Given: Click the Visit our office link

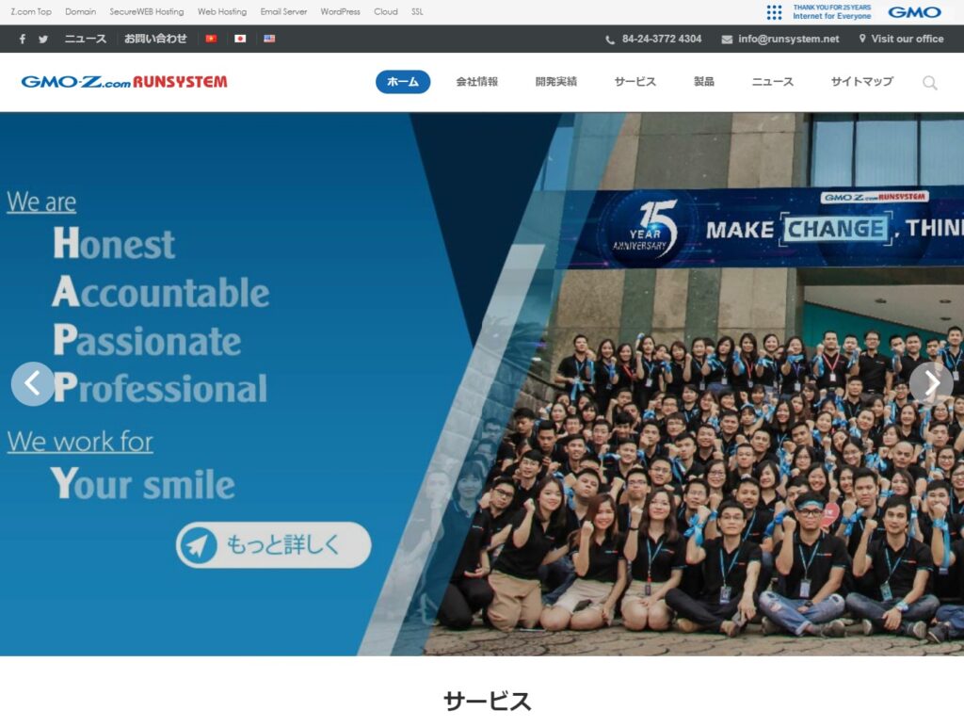Looking at the screenshot, I should point(907,39).
